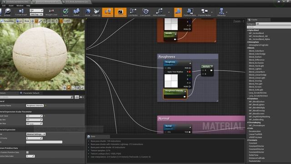Select the viewport scale gizmo icon
The image size is (291, 164).
[x=40, y=21]
